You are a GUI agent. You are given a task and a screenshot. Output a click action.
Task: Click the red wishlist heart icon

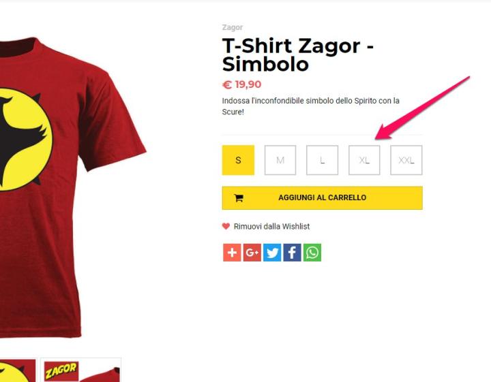tap(226, 226)
